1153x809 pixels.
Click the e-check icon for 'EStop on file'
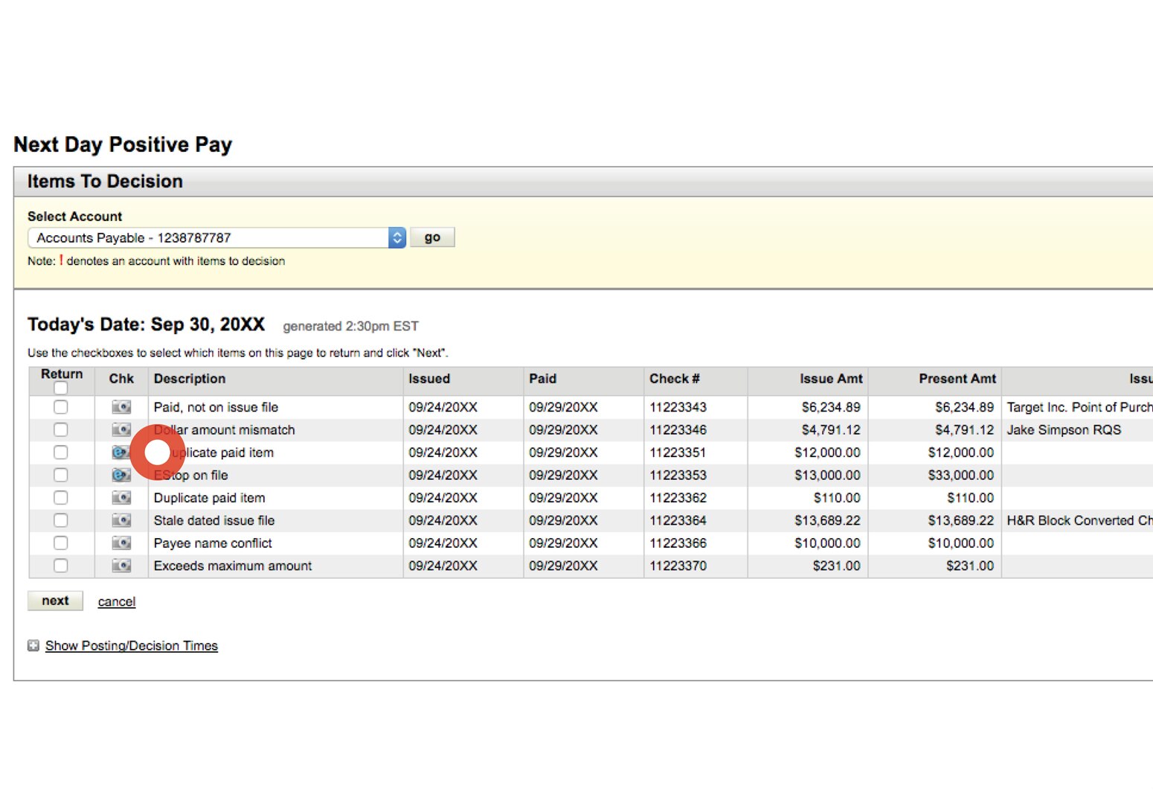(x=121, y=475)
